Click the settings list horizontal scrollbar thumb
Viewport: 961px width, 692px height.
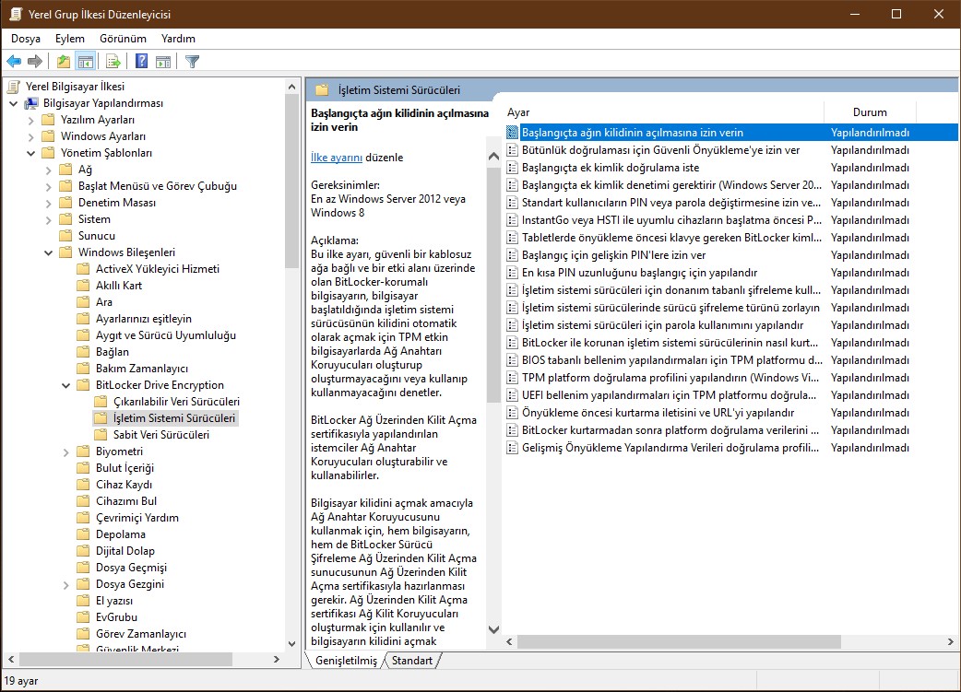679,642
